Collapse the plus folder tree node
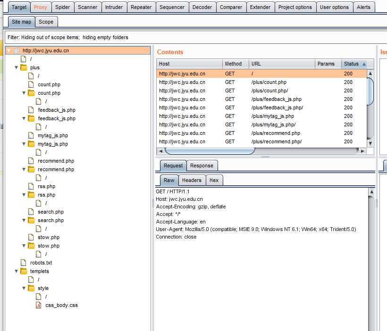This screenshot has height=331, width=387. pyautogui.click(x=17, y=67)
